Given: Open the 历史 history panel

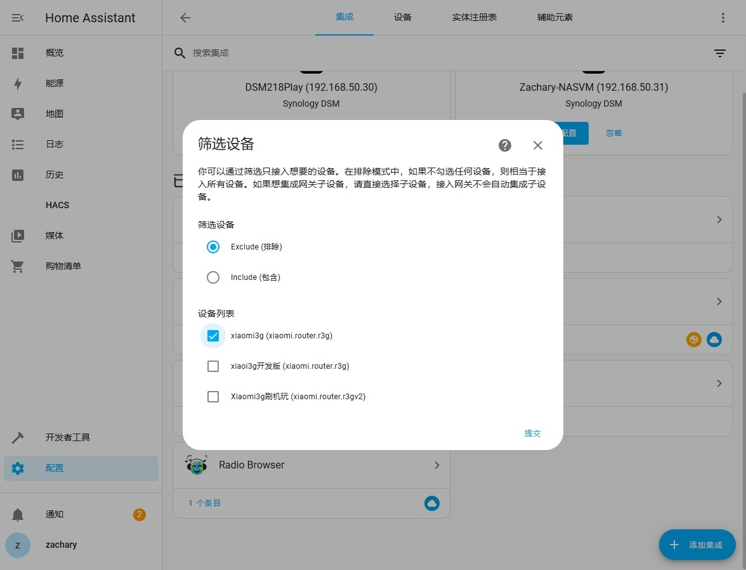Looking at the screenshot, I should pyautogui.click(x=55, y=175).
